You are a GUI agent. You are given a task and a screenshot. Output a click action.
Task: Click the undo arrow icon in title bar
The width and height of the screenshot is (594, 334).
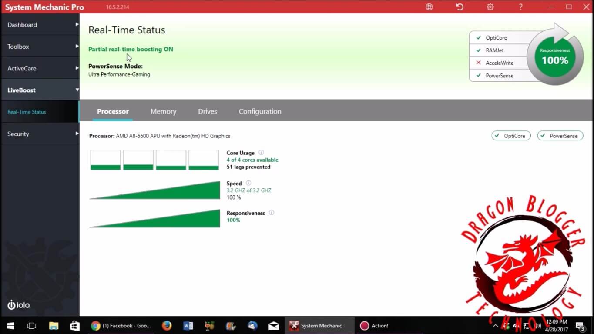click(x=460, y=7)
